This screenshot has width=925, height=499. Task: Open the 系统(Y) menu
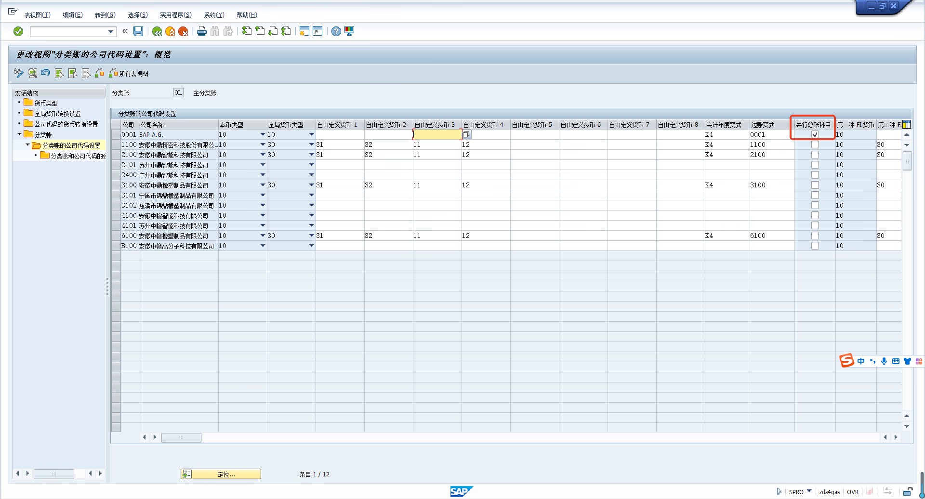coord(214,15)
